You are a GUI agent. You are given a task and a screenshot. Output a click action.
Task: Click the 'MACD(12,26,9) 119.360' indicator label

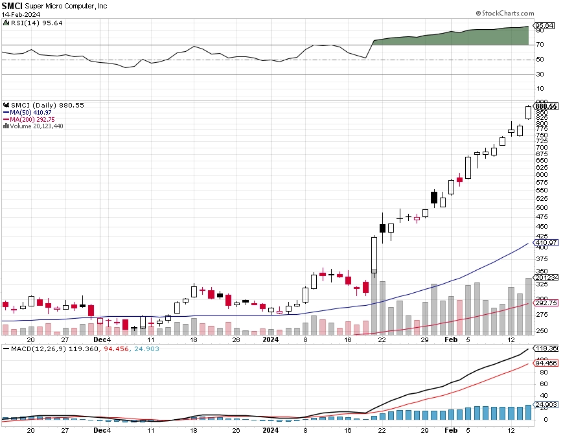pos(54,349)
